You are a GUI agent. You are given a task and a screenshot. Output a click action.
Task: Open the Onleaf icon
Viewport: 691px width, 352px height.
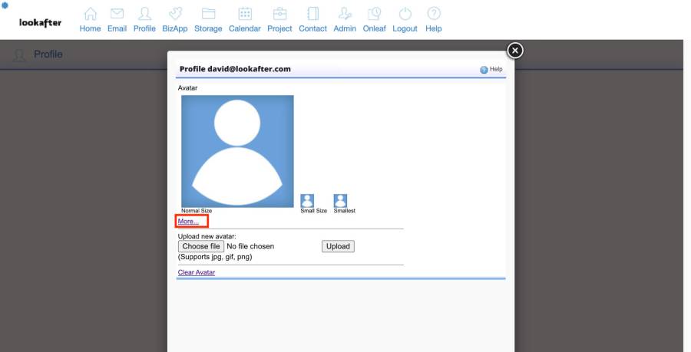[x=375, y=15]
